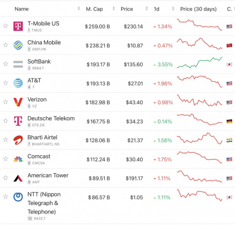Screen dimensions: 235x226
Task: Click SoftBank's green 30-day price chart
Action: coord(199,63)
